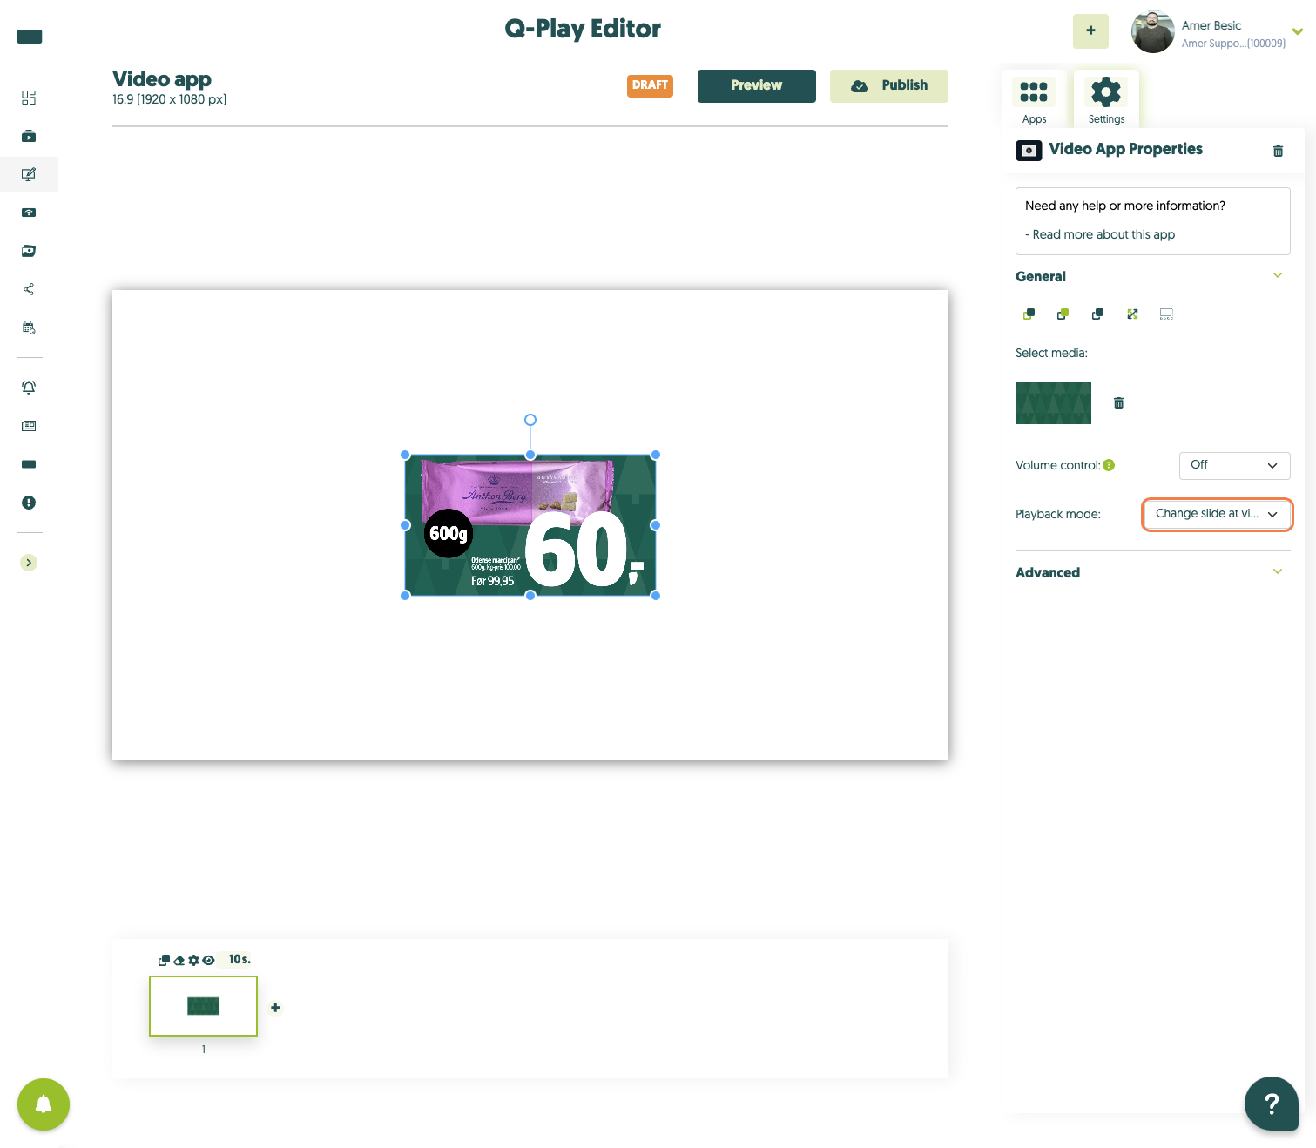Select the green media thumbnail under Select media
1316x1148 pixels.
[1053, 402]
